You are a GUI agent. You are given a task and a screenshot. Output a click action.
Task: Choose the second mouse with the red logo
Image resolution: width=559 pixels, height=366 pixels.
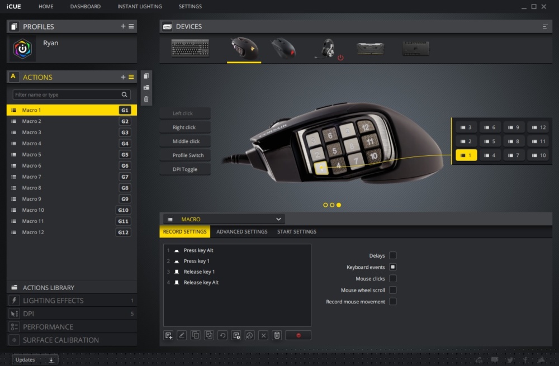(x=283, y=48)
